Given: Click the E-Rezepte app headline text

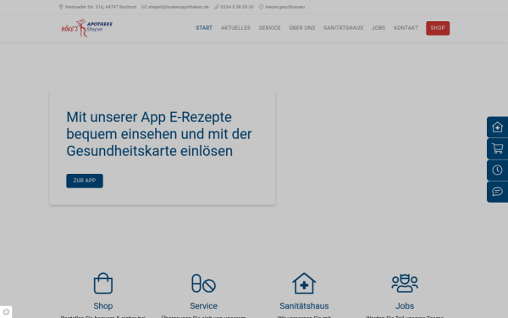Looking at the screenshot, I should [159, 134].
